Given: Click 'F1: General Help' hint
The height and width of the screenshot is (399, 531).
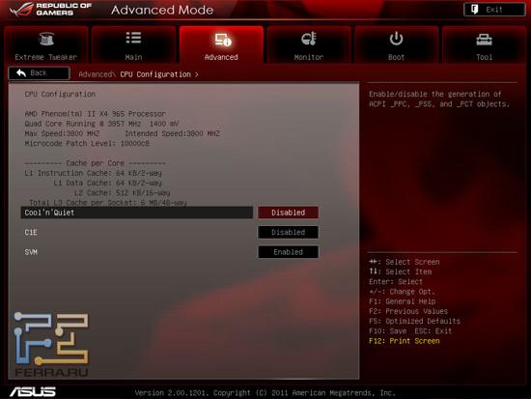Looking at the screenshot, I should click(403, 301).
